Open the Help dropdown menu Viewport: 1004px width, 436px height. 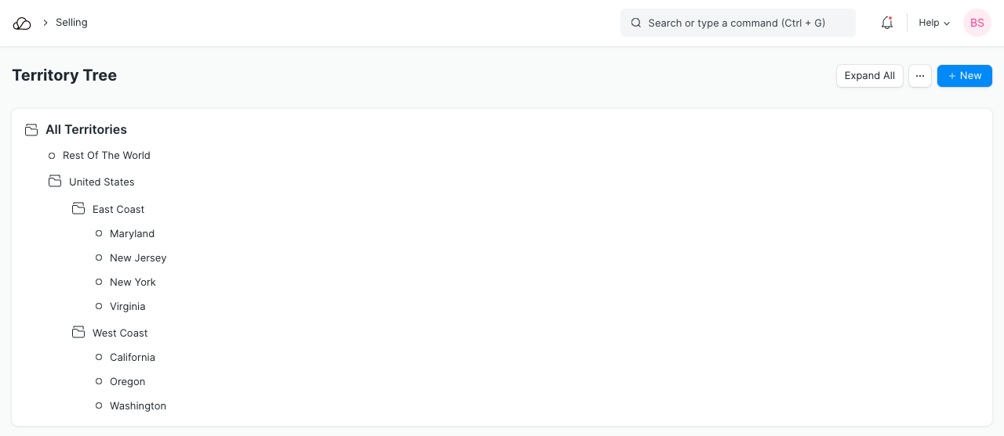click(933, 23)
